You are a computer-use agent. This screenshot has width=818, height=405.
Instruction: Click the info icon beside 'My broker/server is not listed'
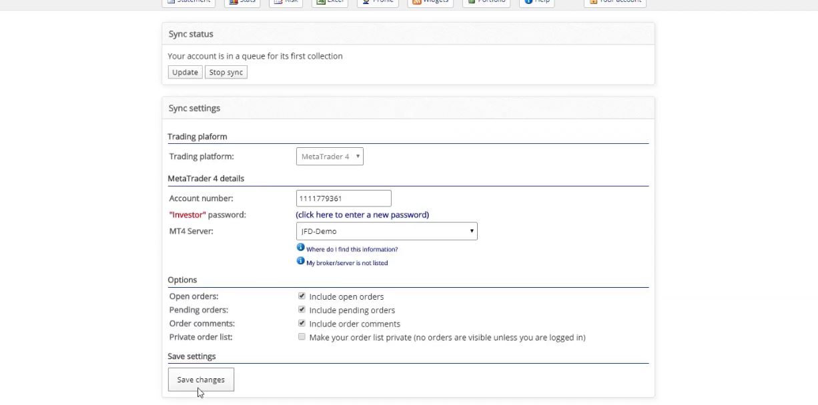point(300,261)
